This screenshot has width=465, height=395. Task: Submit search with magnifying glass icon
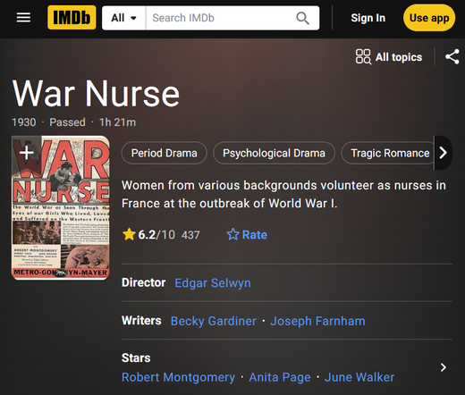(x=302, y=18)
